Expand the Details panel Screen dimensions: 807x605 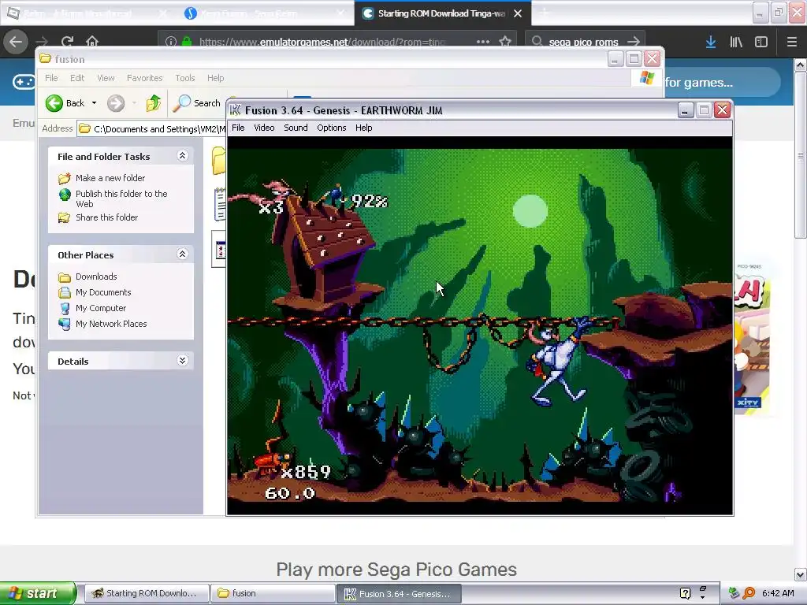click(x=182, y=360)
